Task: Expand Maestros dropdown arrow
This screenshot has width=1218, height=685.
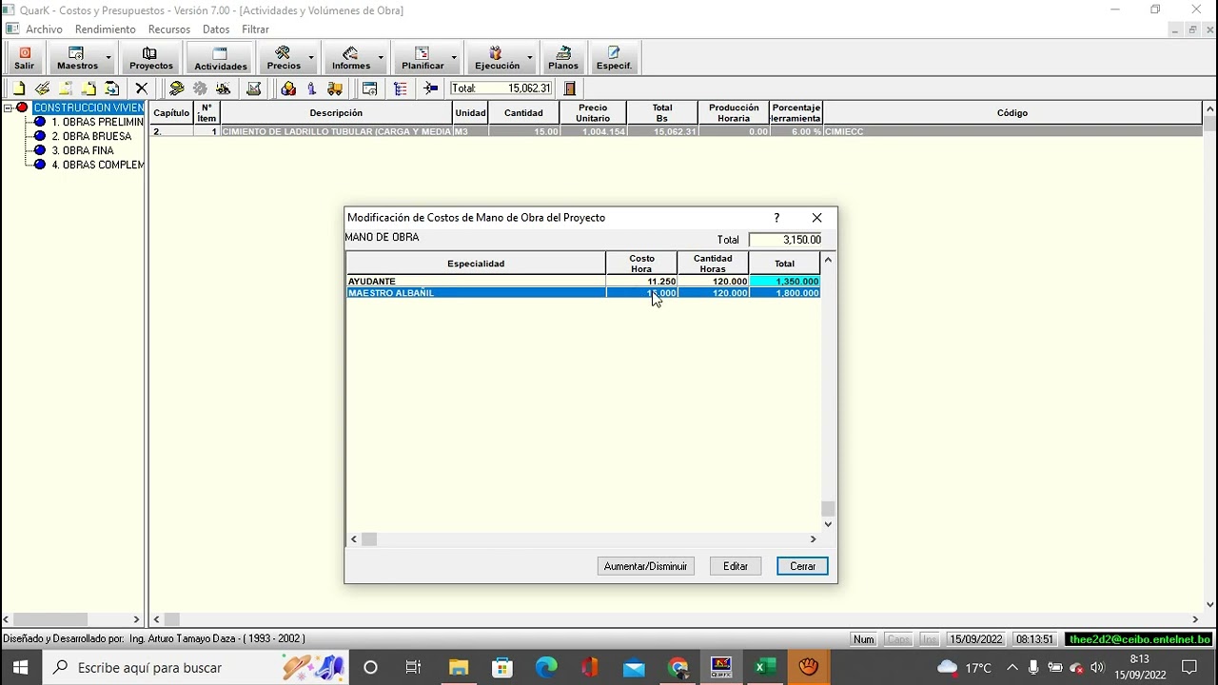Action: point(108,58)
